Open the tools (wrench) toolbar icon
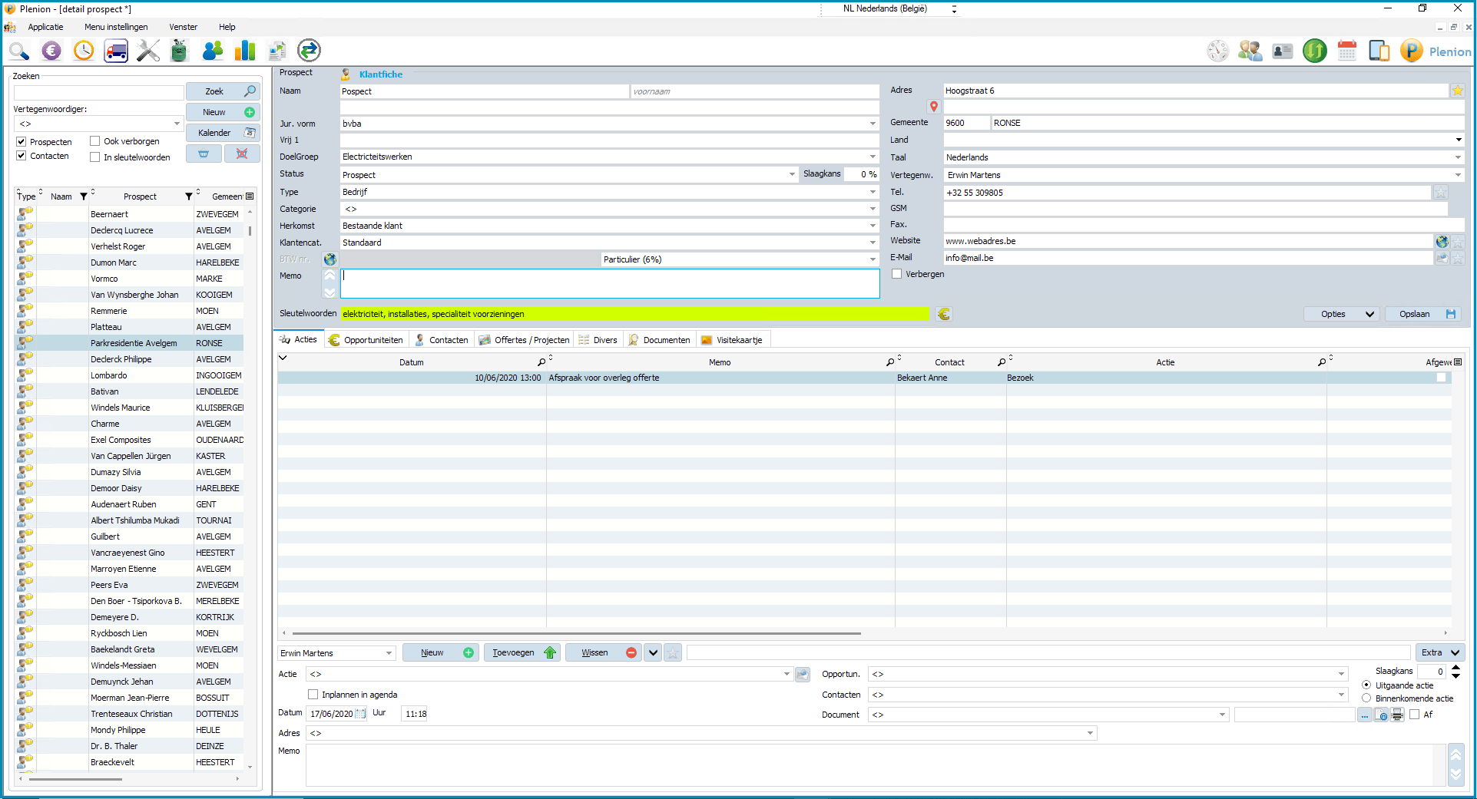Viewport: 1477px width, 799px height. tap(147, 51)
